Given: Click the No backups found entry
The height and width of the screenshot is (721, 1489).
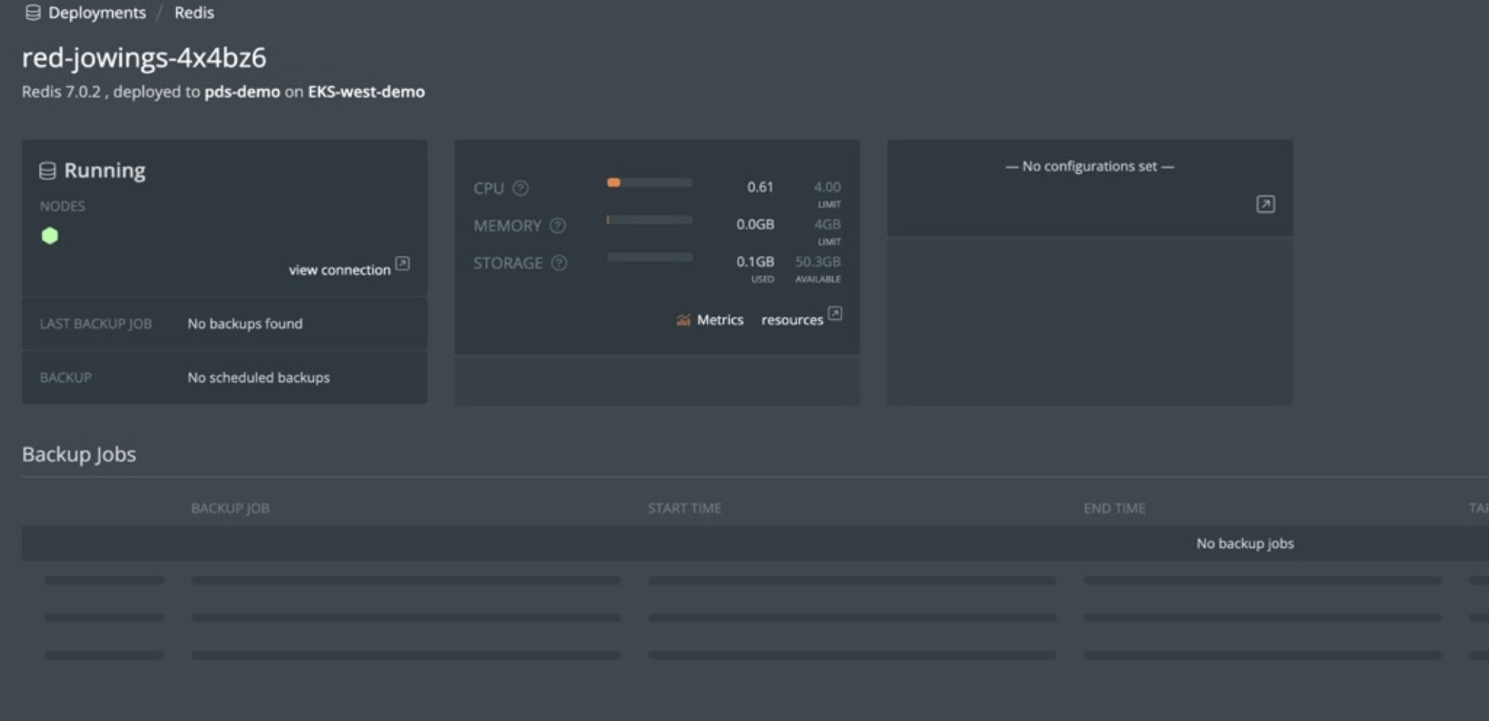Looking at the screenshot, I should pos(246,323).
